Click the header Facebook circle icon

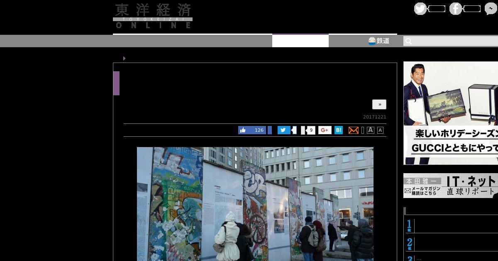(x=456, y=9)
